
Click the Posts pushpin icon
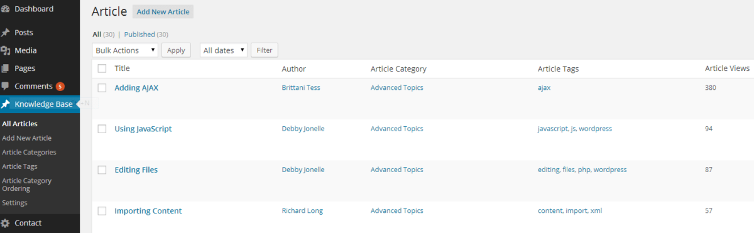pos(5,33)
